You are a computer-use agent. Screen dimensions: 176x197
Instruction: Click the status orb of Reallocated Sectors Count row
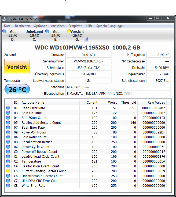[x=8, y=122]
